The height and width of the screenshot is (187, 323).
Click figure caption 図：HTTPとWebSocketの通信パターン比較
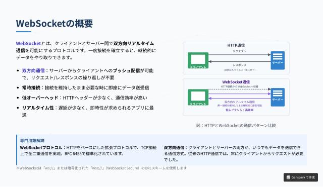pyautogui.click(x=236, y=125)
